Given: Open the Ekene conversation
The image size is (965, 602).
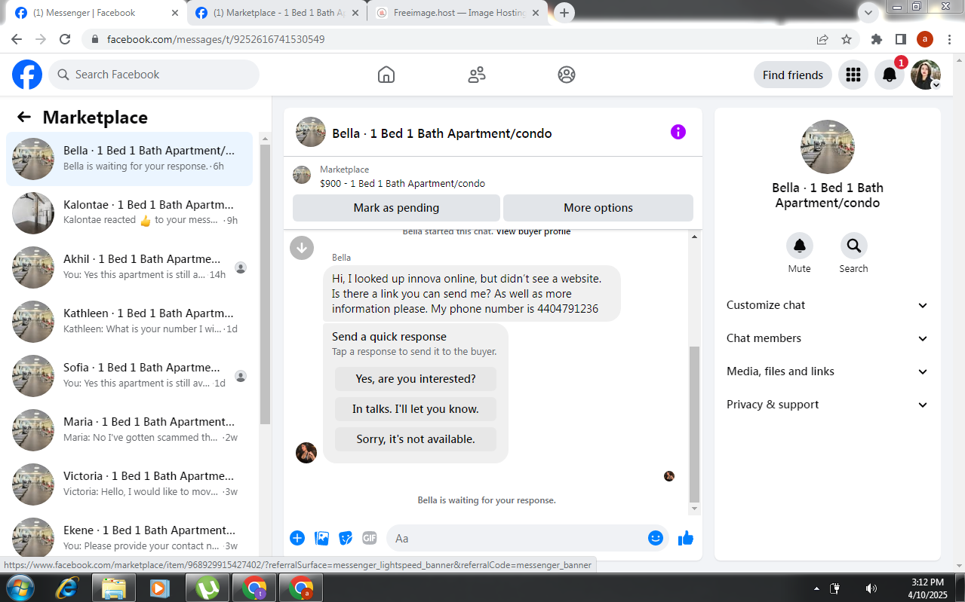Looking at the screenshot, I should 129,536.
